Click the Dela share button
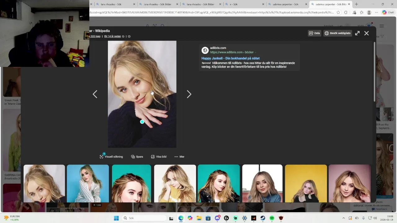Viewport: 397px width, 223px height. [314, 33]
